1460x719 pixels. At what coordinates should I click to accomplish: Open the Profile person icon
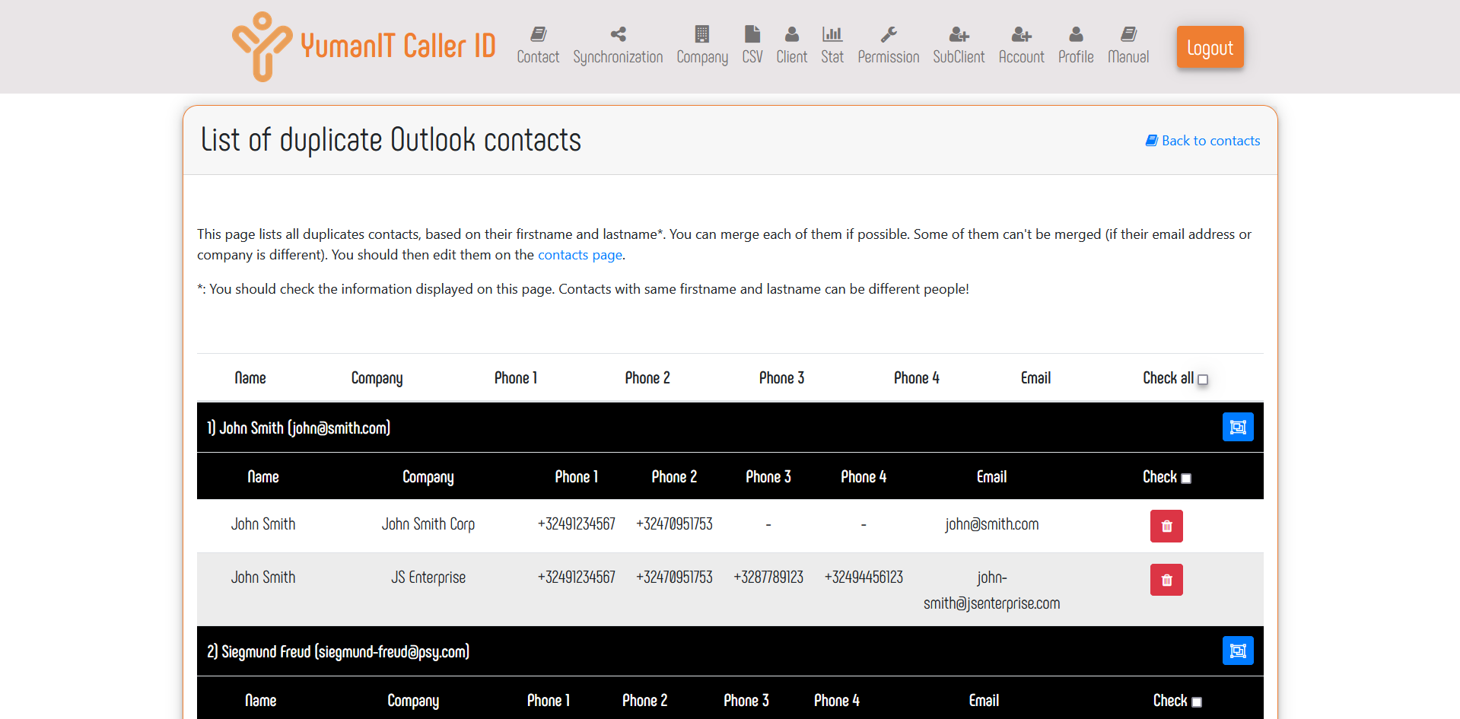tap(1076, 34)
